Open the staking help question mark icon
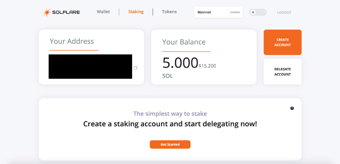This screenshot has width=340, height=164. coord(292,108)
